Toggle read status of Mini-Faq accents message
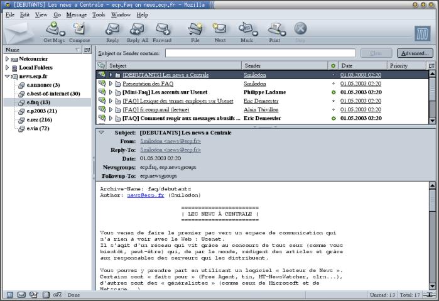This screenshot has height=301, width=439. [333, 92]
